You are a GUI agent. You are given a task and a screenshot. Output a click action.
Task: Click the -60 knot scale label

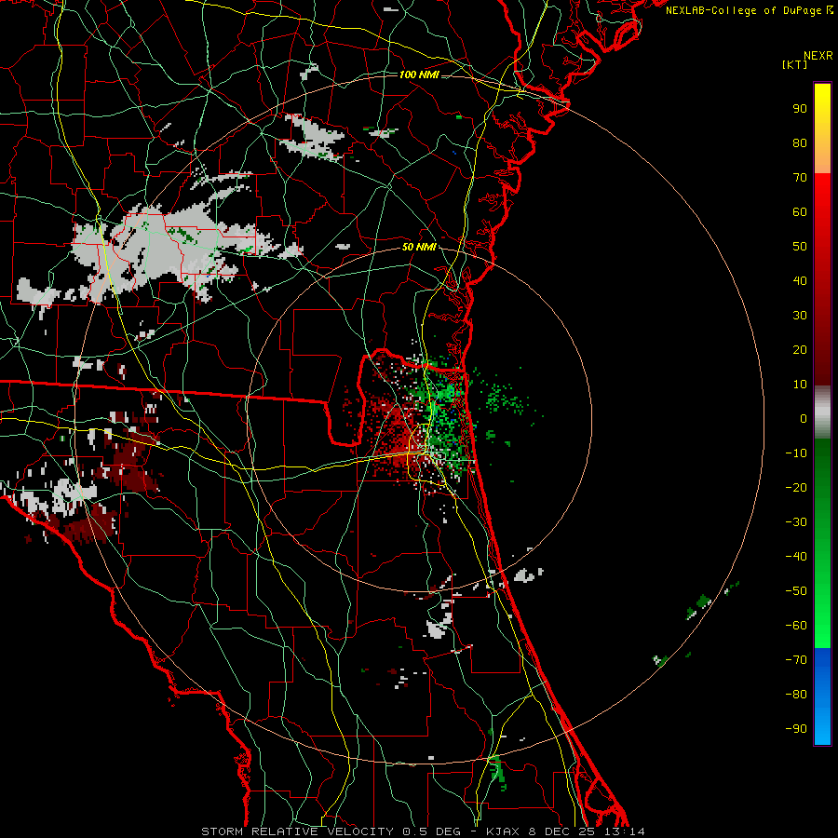796,626
